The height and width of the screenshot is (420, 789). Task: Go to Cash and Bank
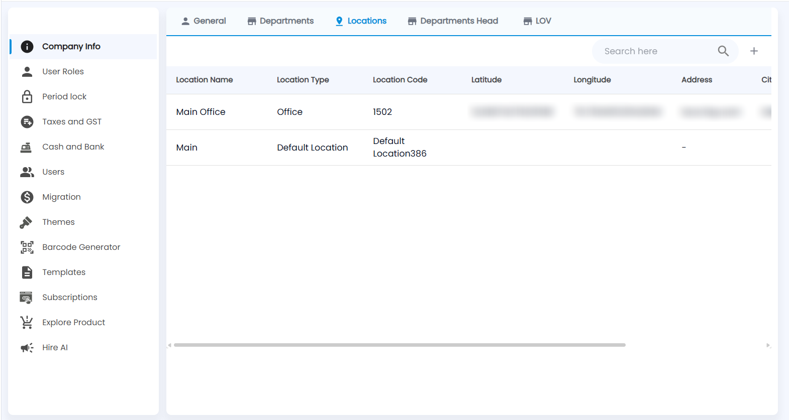point(83,147)
